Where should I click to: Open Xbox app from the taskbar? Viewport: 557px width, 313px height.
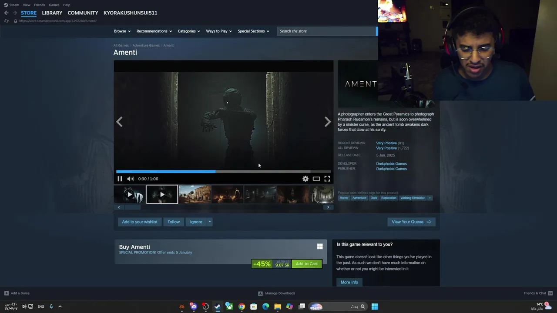pyautogui.click(x=229, y=306)
